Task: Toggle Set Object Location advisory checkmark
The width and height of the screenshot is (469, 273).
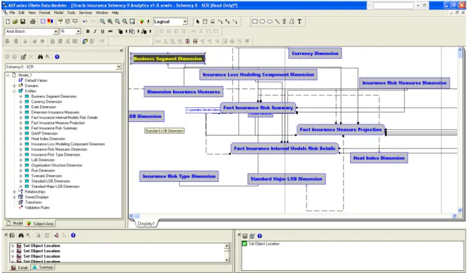Action: pos(244,243)
